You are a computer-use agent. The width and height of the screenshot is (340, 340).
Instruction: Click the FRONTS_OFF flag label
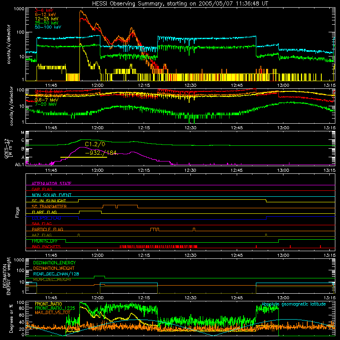pos(45,241)
